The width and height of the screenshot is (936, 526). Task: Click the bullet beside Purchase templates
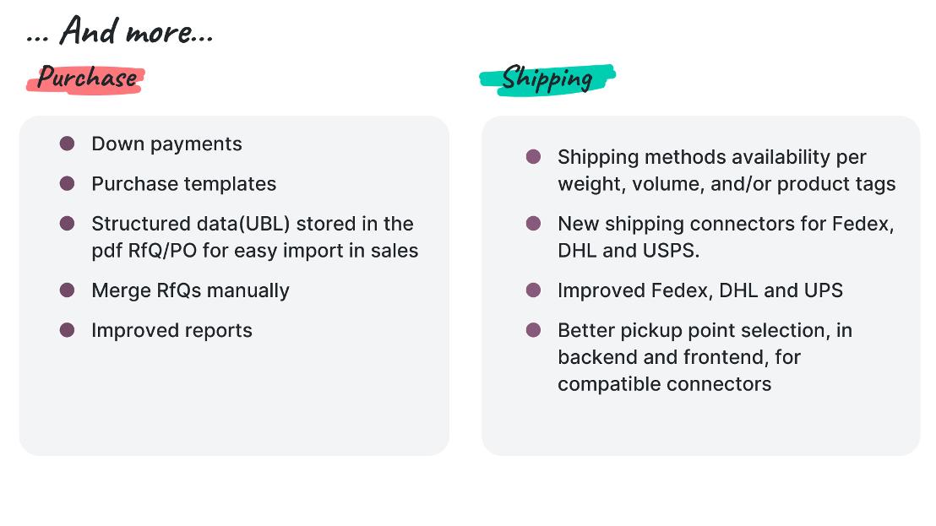click(67, 183)
